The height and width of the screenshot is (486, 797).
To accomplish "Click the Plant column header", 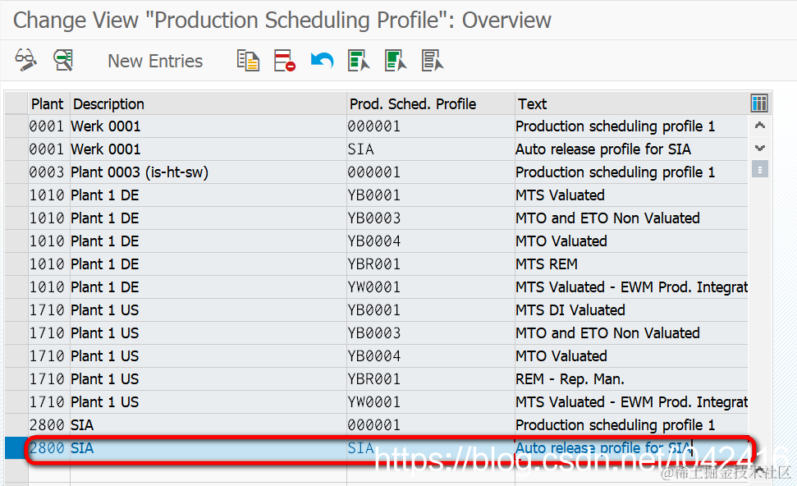I will pos(48,104).
